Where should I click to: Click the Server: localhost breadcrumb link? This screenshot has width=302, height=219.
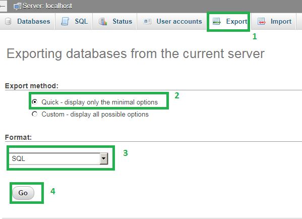click(x=47, y=6)
